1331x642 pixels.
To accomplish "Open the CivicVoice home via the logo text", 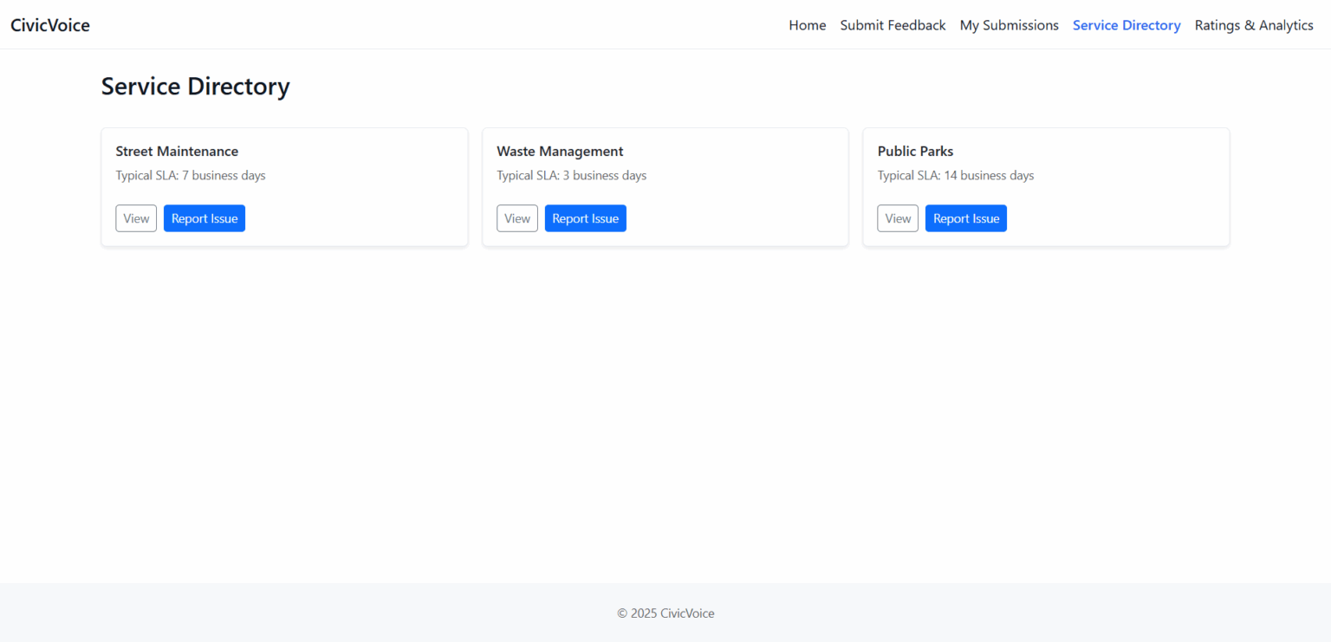I will click(x=49, y=25).
